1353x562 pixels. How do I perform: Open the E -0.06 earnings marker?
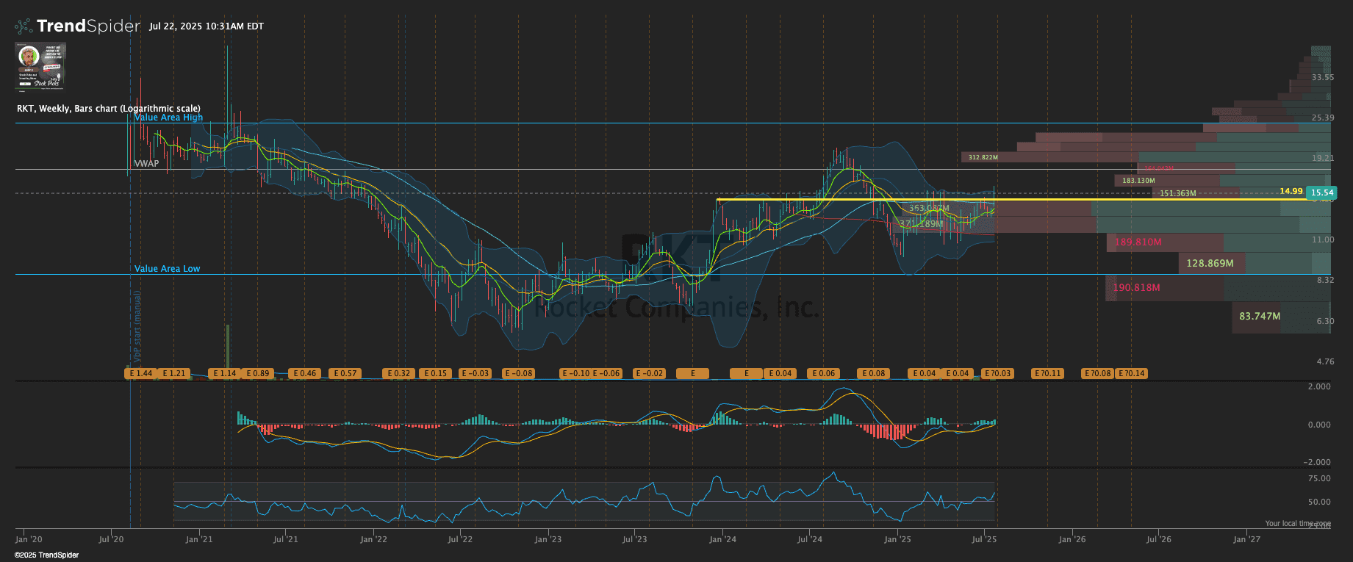pyautogui.click(x=607, y=373)
